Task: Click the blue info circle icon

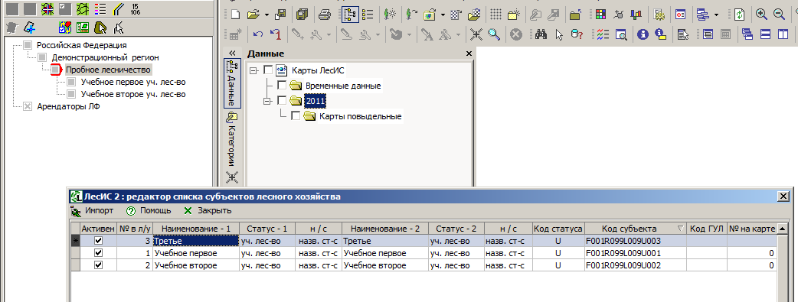Action: pos(643,34)
